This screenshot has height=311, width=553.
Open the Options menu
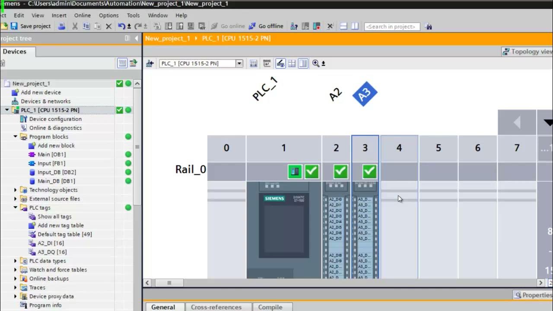pyautogui.click(x=109, y=15)
